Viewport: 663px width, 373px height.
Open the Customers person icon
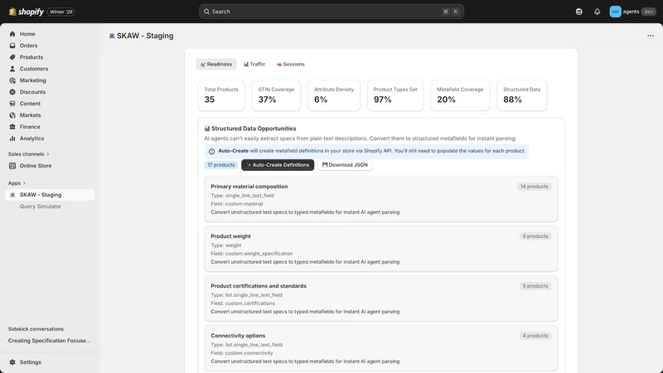click(x=12, y=69)
